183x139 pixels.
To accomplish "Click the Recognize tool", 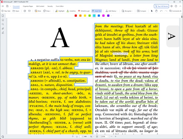I will 127,11.
